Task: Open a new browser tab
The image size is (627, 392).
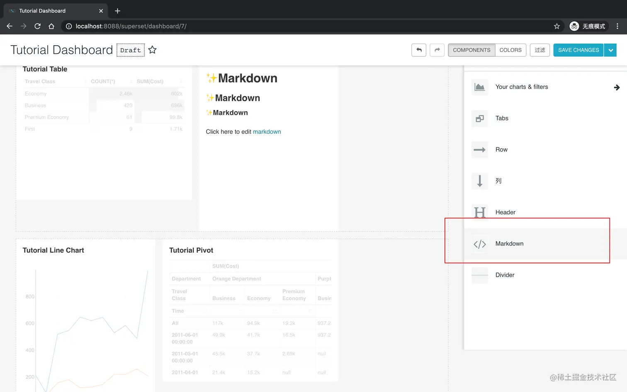Action: 117,11
